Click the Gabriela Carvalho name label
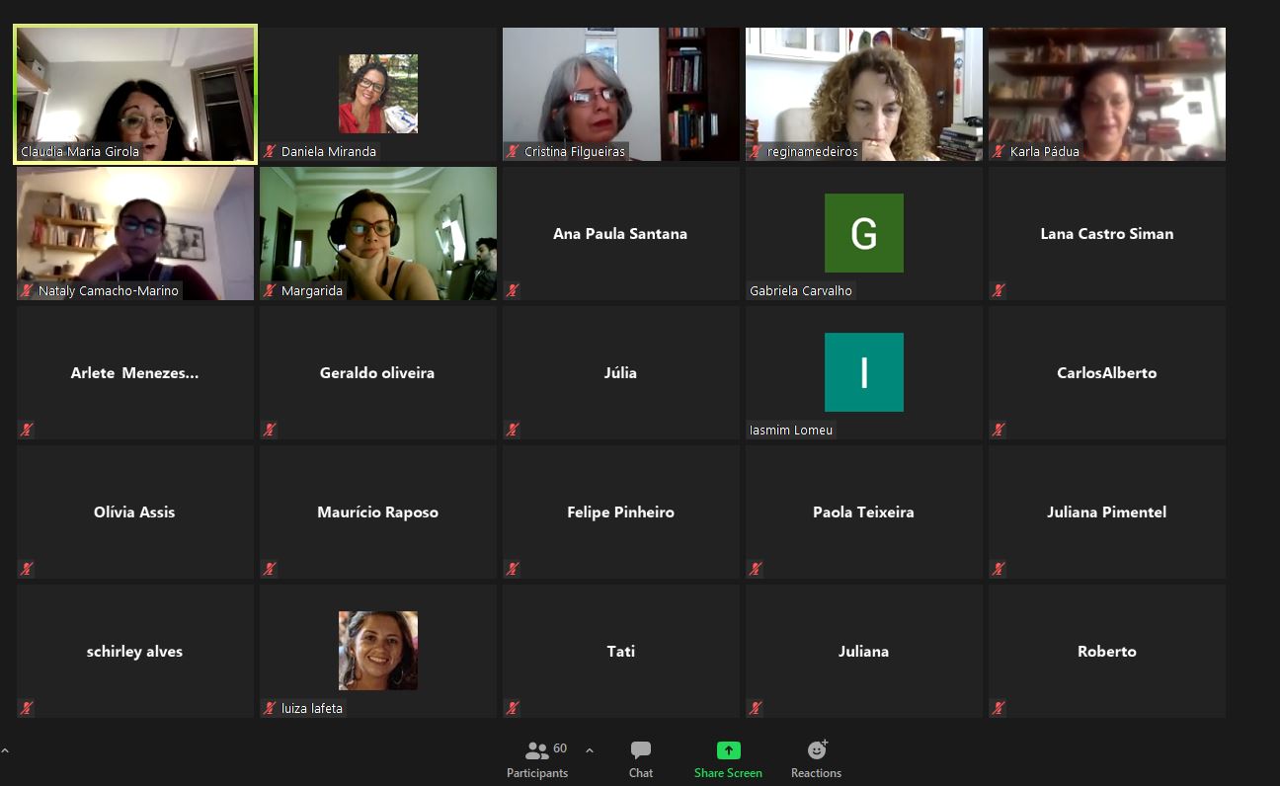Viewport: 1280px width, 786px height. click(801, 290)
